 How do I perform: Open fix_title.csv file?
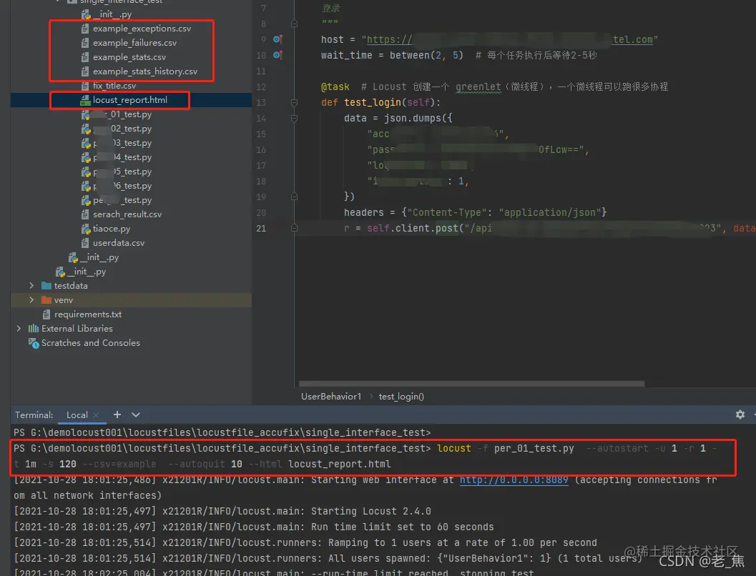point(114,86)
